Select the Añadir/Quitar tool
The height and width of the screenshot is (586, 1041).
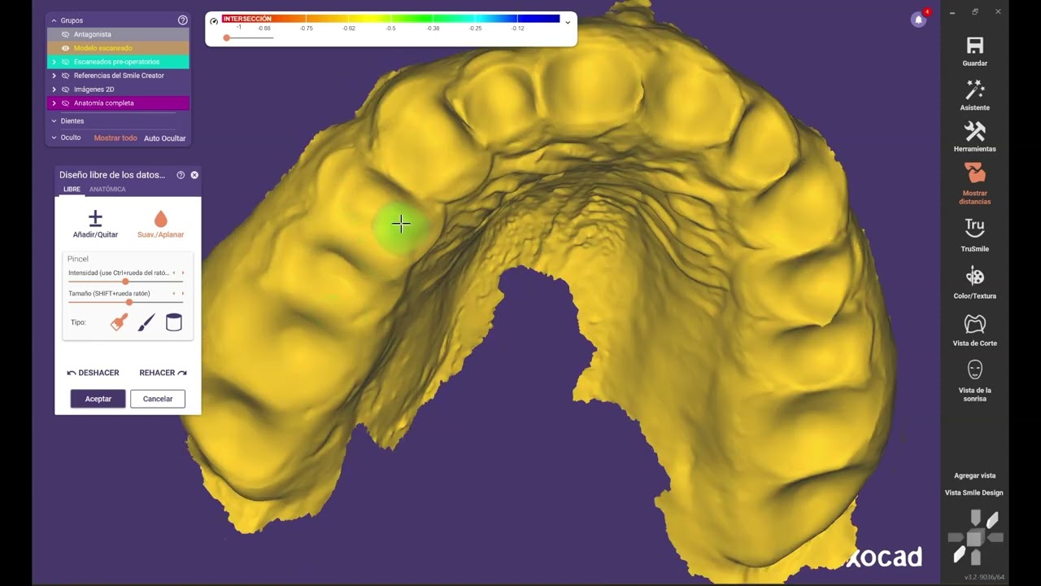(x=95, y=224)
